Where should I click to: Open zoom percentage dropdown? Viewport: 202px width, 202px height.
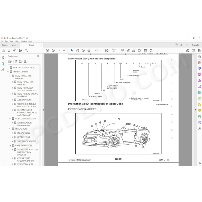click(101, 50)
